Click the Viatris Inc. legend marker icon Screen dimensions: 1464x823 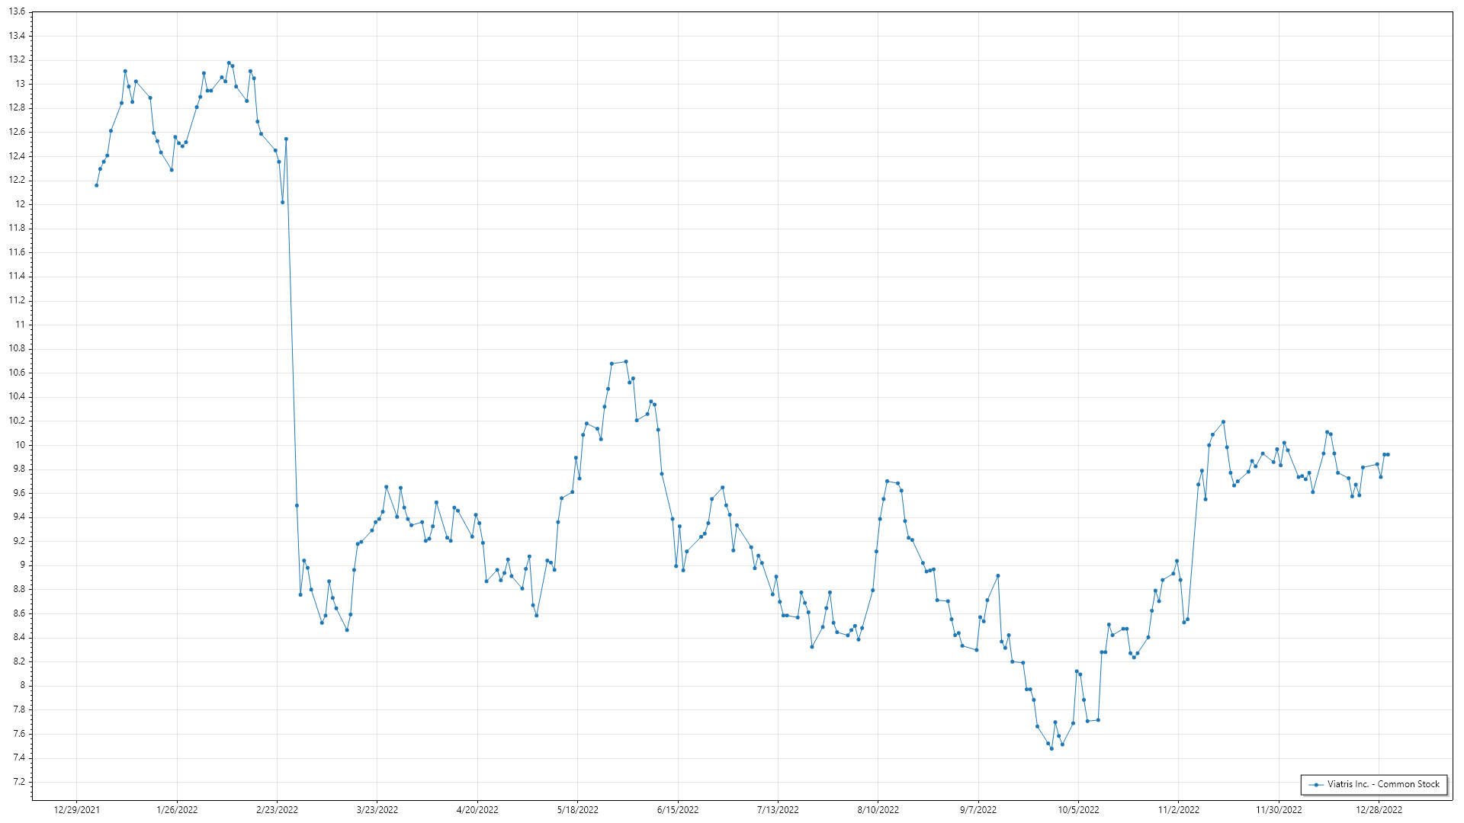pyautogui.click(x=1316, y=784)
